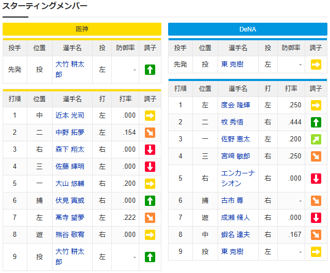330x273 pixels.
Task: Click the yellow arrow icon for 大山 悠輔
Action: (x=150, y=184)
